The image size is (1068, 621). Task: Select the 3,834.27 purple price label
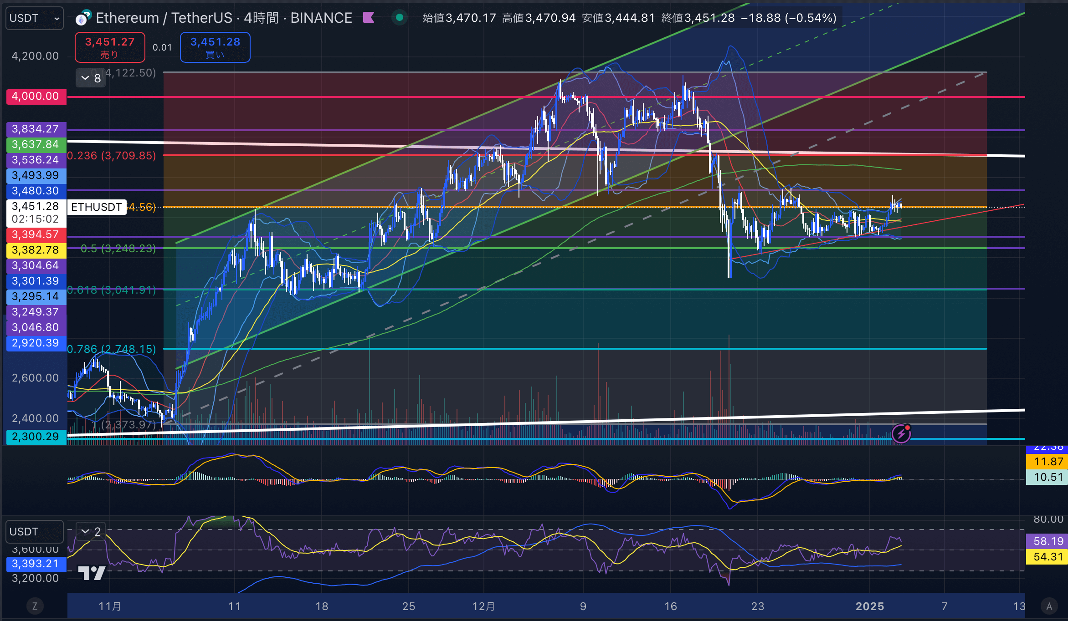36,129
